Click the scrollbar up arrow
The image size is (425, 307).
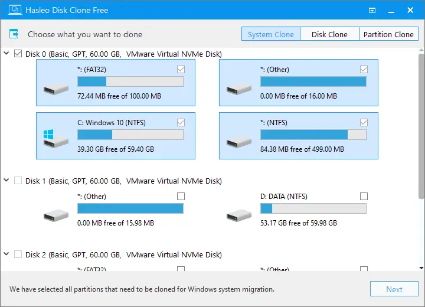click(x=421, y=50)
